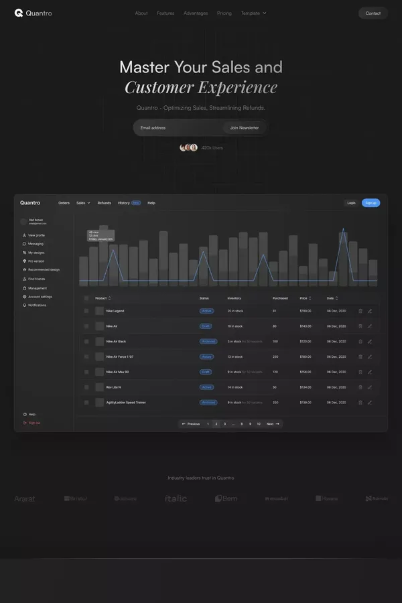Edit the Nike Legend row with pencil icon
The height and width of the screenshot is (603, 402).
[370, 311]
